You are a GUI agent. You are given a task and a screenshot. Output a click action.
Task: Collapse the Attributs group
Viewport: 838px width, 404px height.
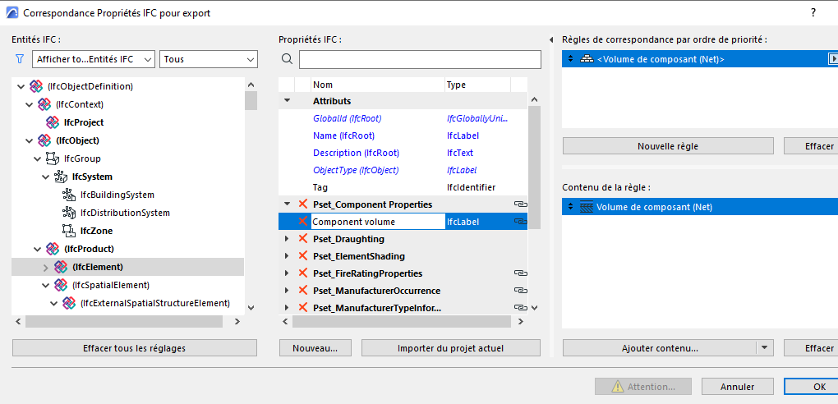tap(287, 101)
